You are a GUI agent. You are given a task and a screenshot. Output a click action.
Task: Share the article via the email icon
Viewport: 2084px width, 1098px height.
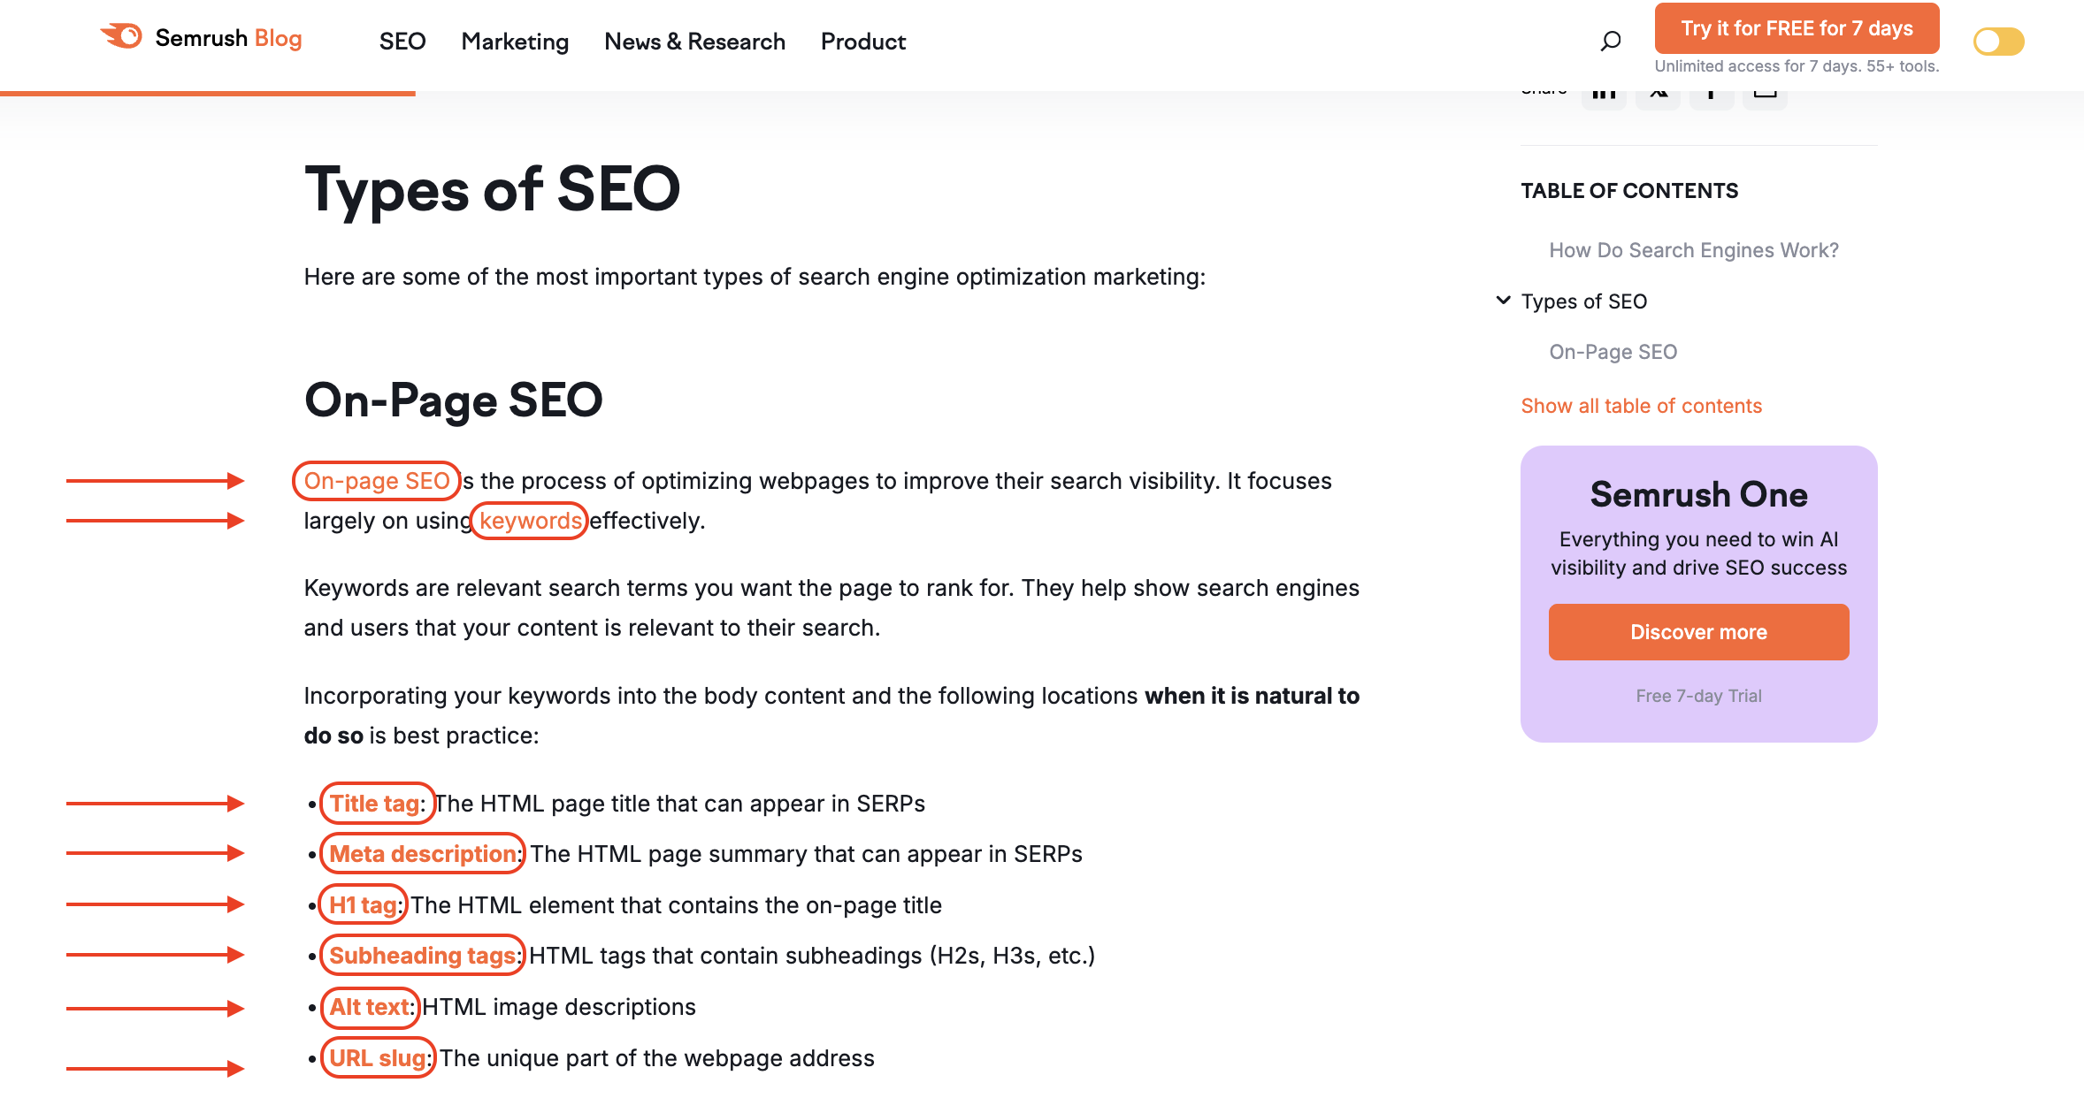[x=1765, y=91]
